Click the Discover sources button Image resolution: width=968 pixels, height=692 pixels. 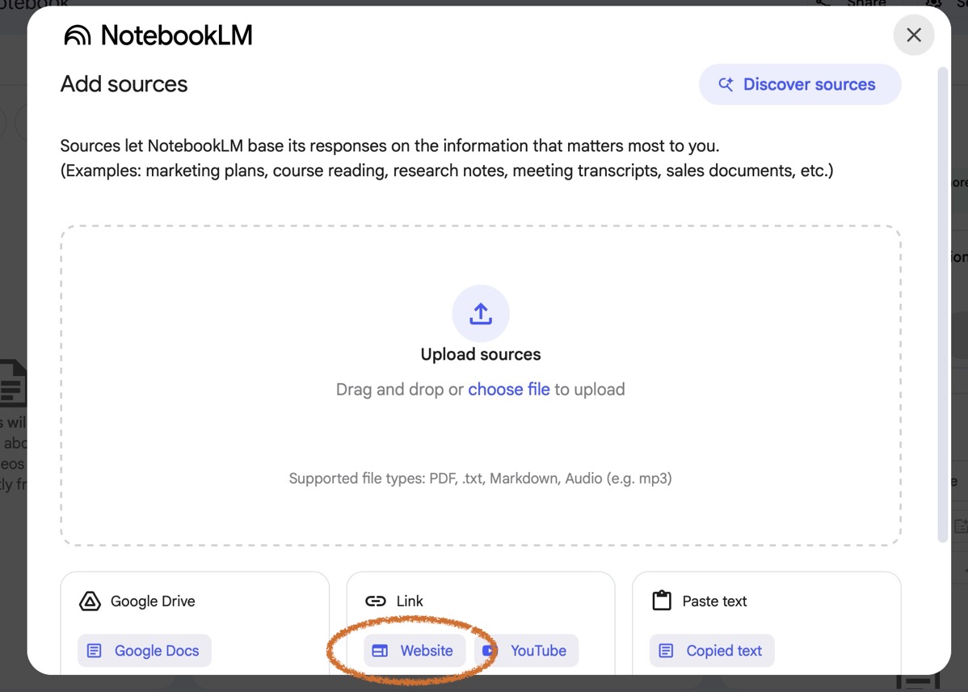click(800, 84)
